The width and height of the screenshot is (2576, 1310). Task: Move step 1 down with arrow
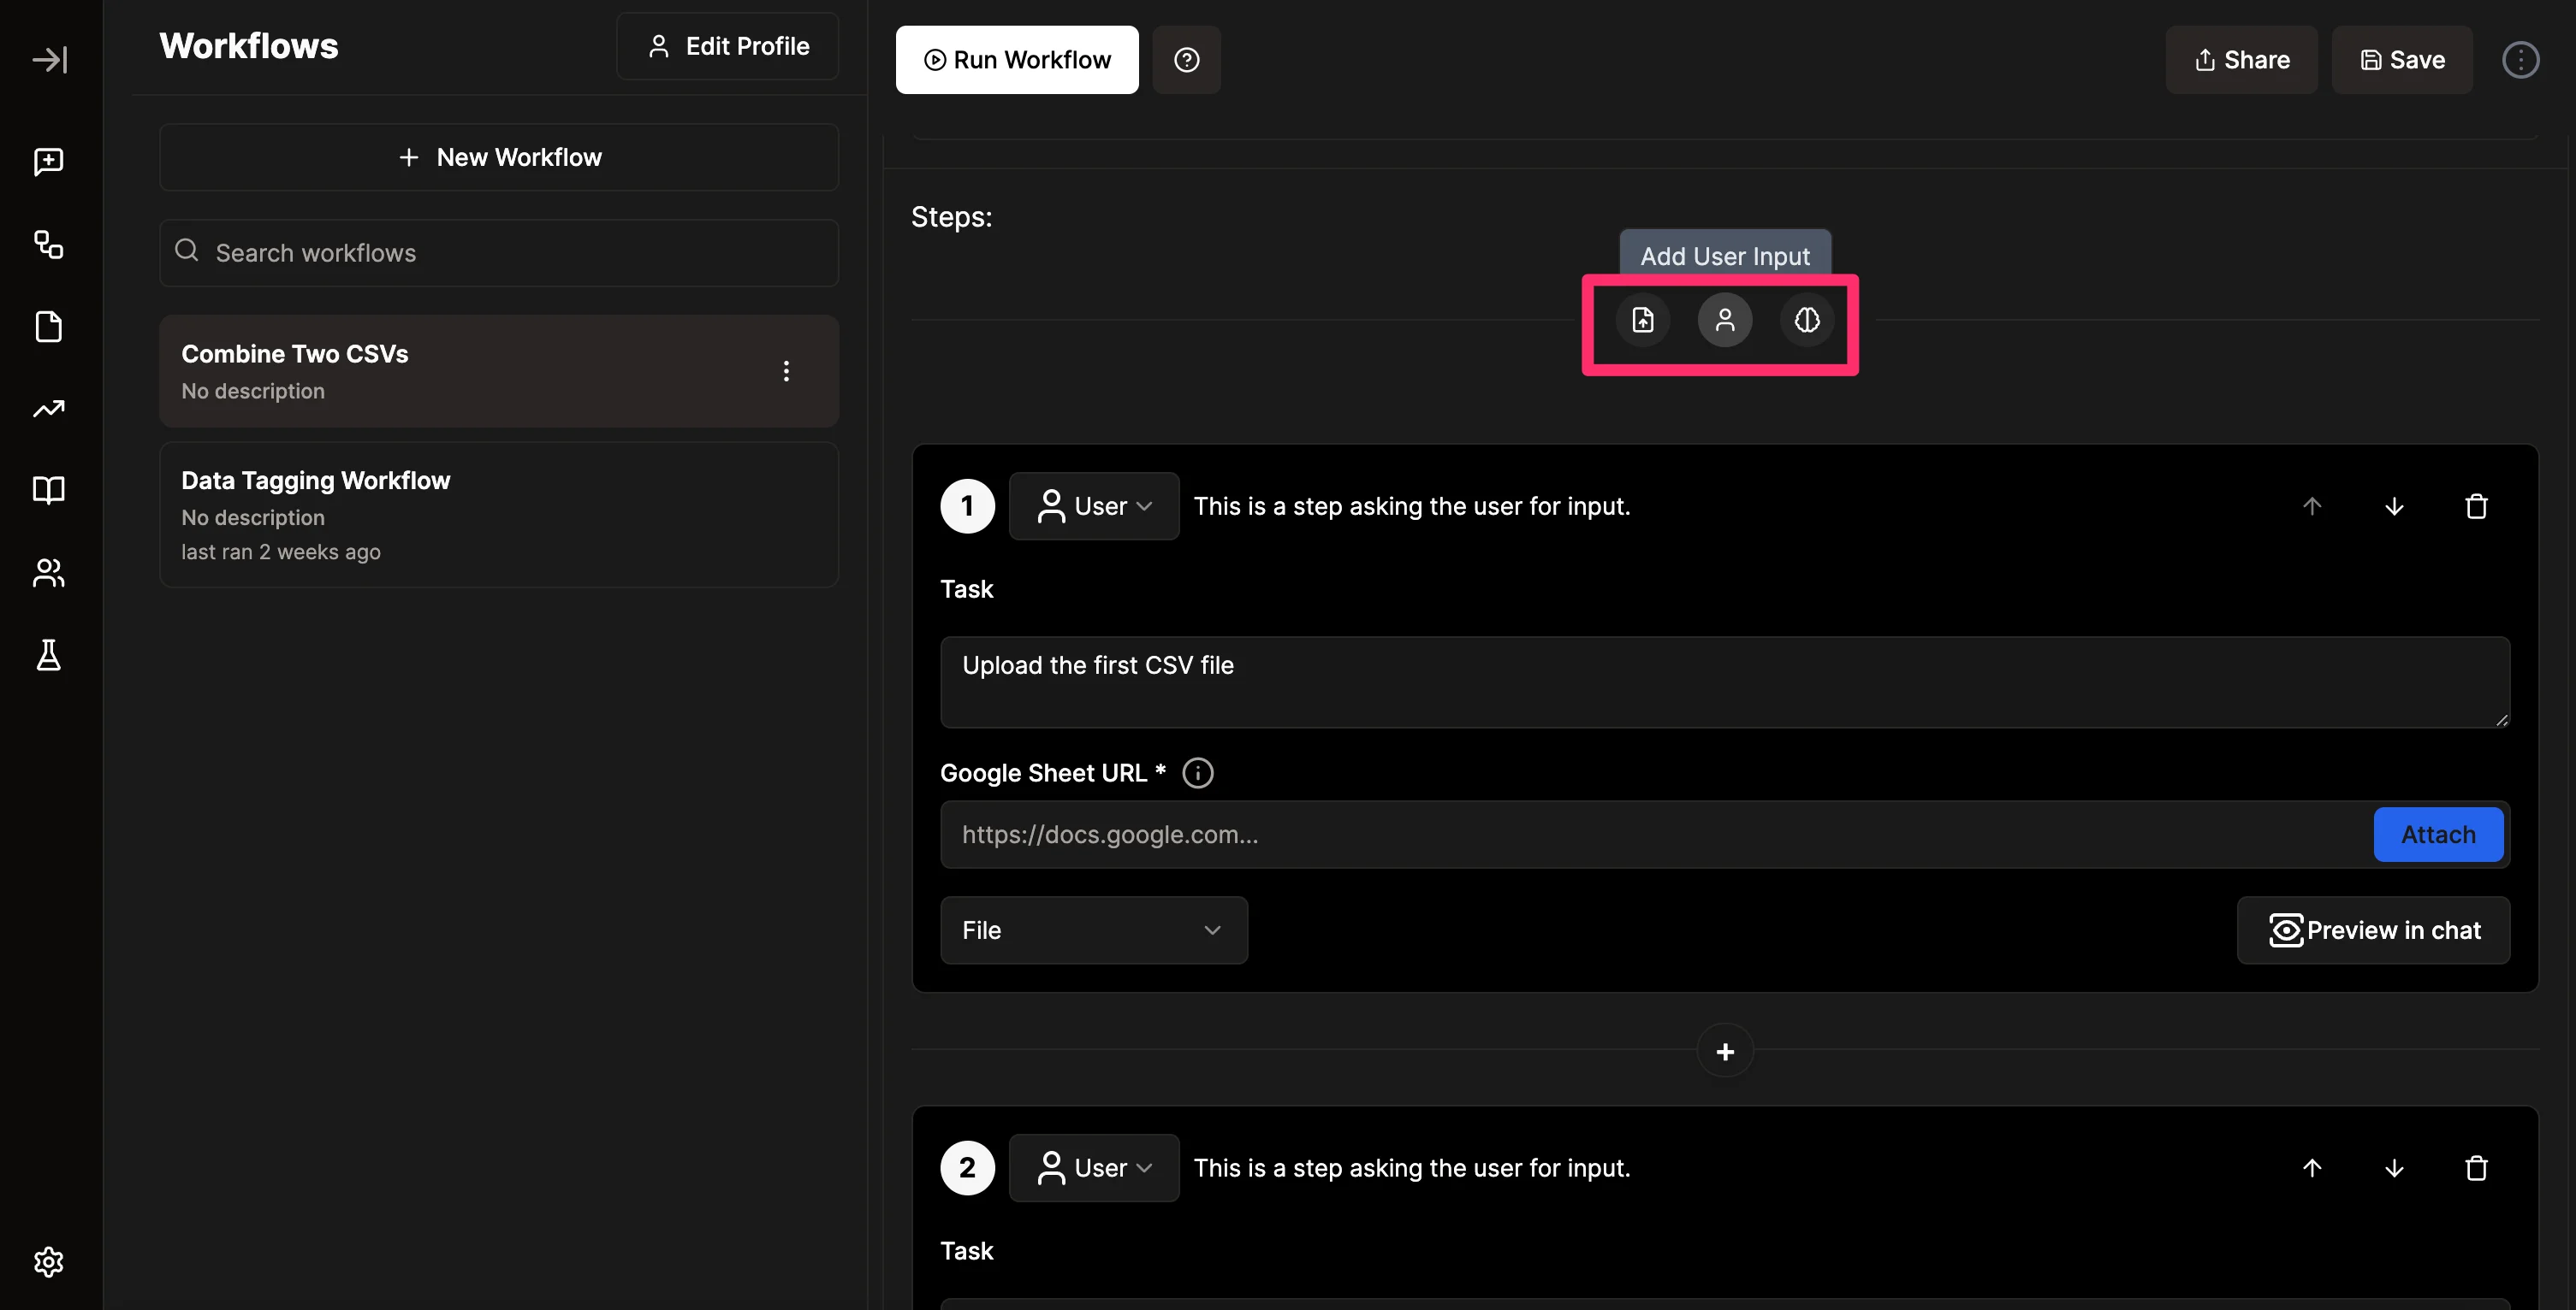click(x=2393, y=506)
